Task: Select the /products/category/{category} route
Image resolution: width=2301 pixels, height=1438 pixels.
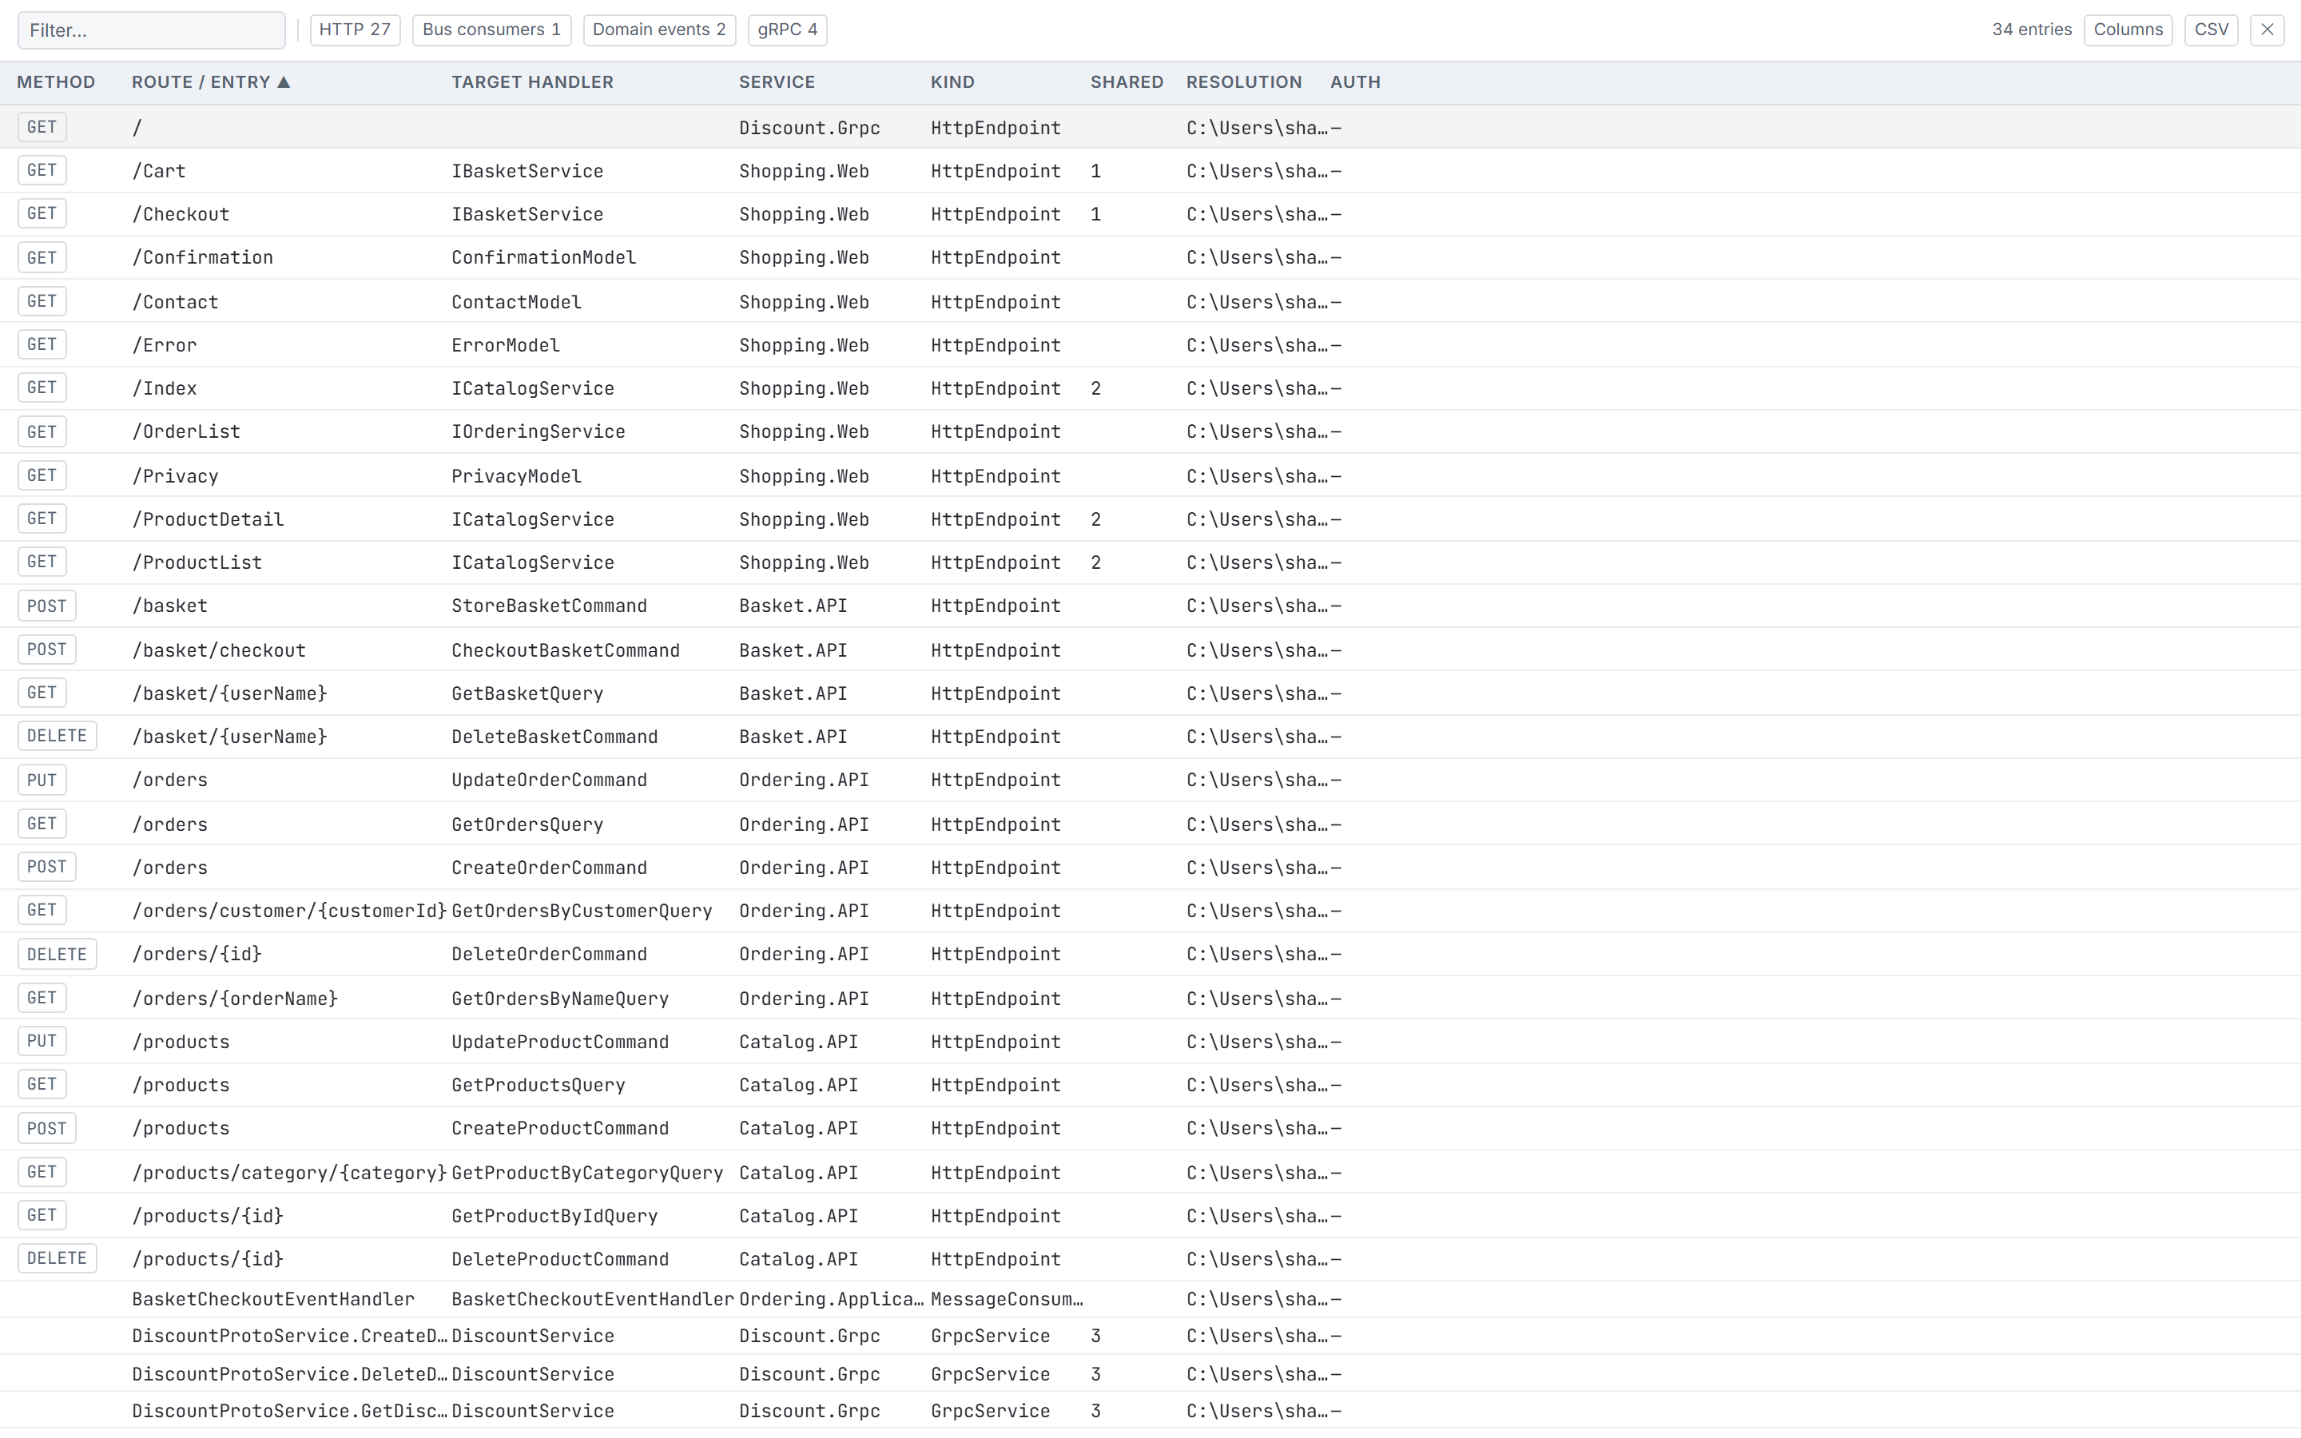Action: pyautogui.click(x=289, y=1173)
